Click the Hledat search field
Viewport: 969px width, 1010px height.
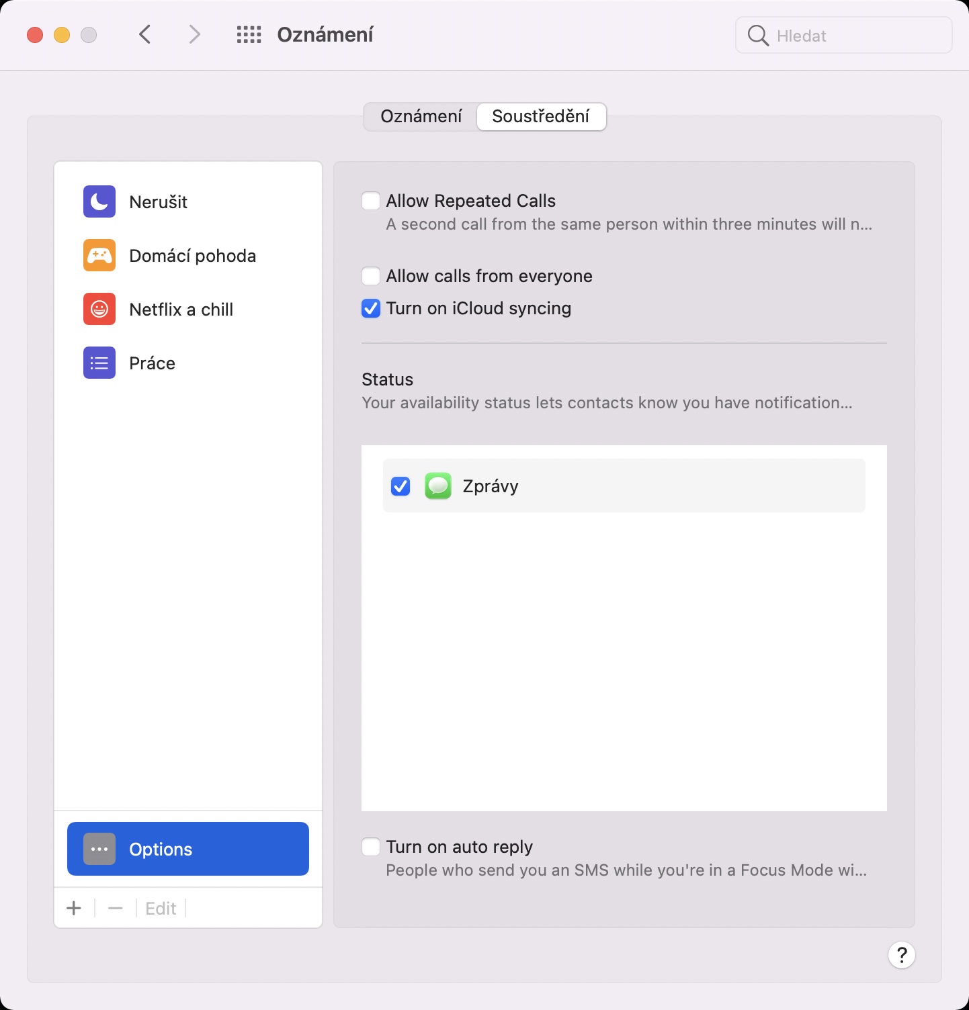tap(853, 36)
